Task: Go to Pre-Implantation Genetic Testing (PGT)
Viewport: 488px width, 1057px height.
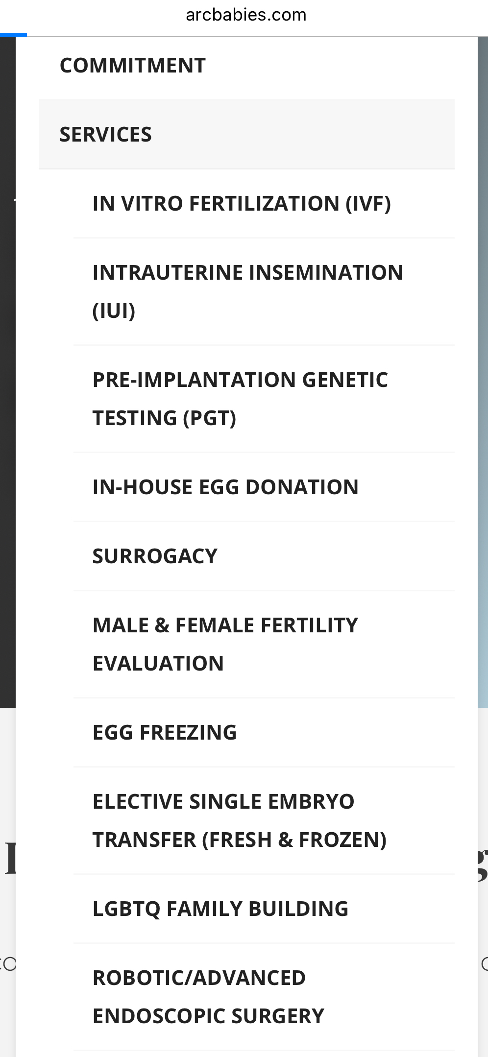Action: 264,399
